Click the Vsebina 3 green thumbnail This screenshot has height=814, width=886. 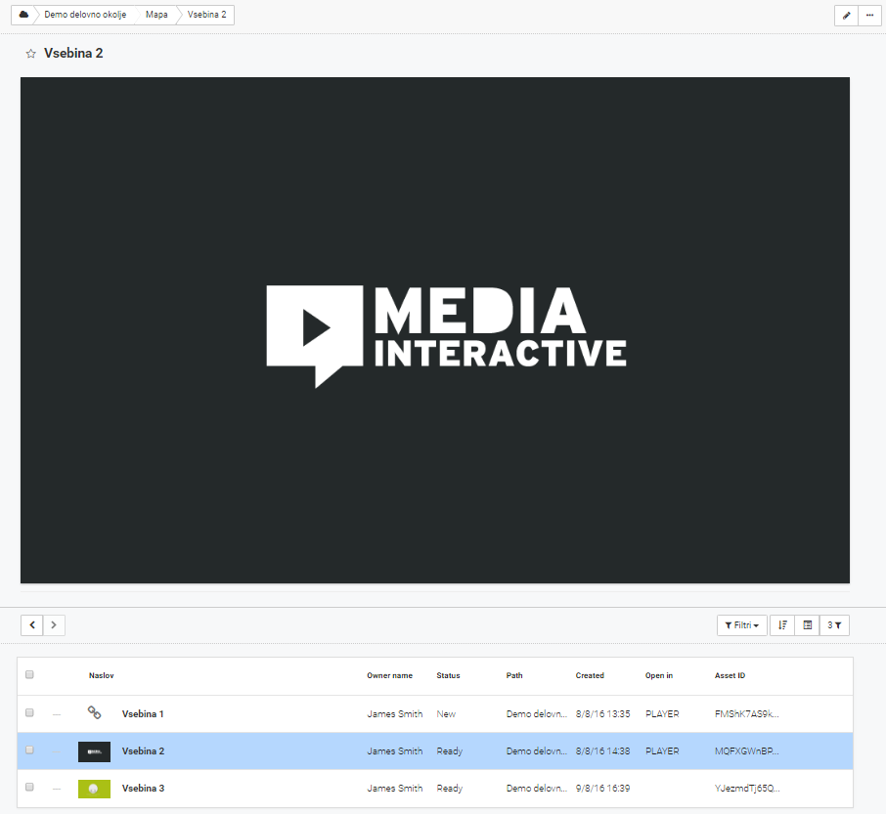click(x=94, y=789)
